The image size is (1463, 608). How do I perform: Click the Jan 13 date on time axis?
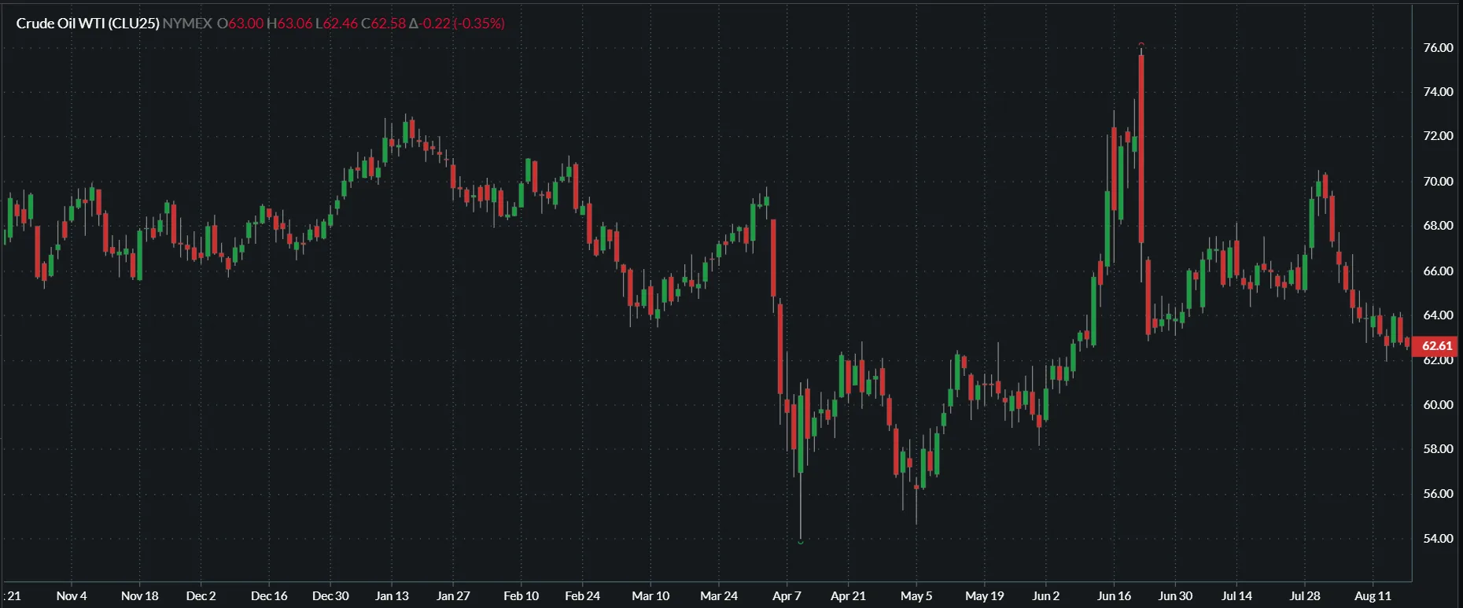392,596
